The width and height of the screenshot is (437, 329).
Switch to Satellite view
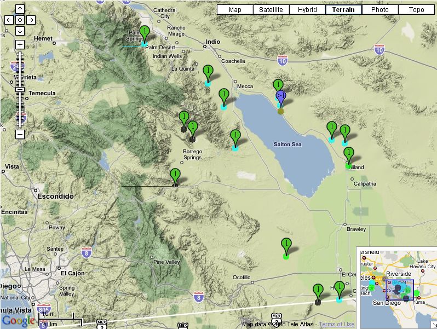click(271, 9)
